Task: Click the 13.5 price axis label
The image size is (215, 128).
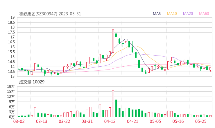Action: [x=11, y=72]
